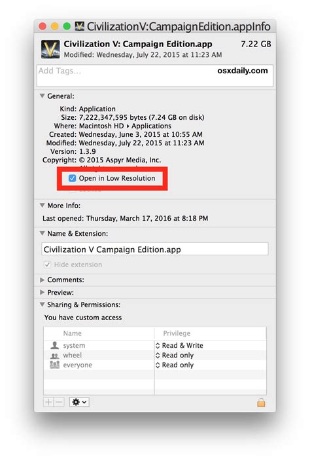Viewport: 310px width, 461px height.
Task: Uncheck Open in Low Resolution
Action: (x=72, y=178)
